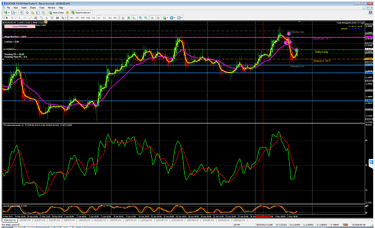Viewport: 375px width, 228px height.
Task: Select the Vertical Line drawing tool
Action: (20, 18)
